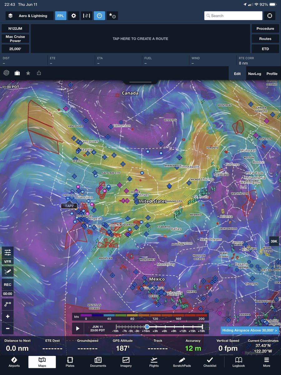Open the globe icon in route toolbar
This screenshot has height=375, width=281.
6,73
